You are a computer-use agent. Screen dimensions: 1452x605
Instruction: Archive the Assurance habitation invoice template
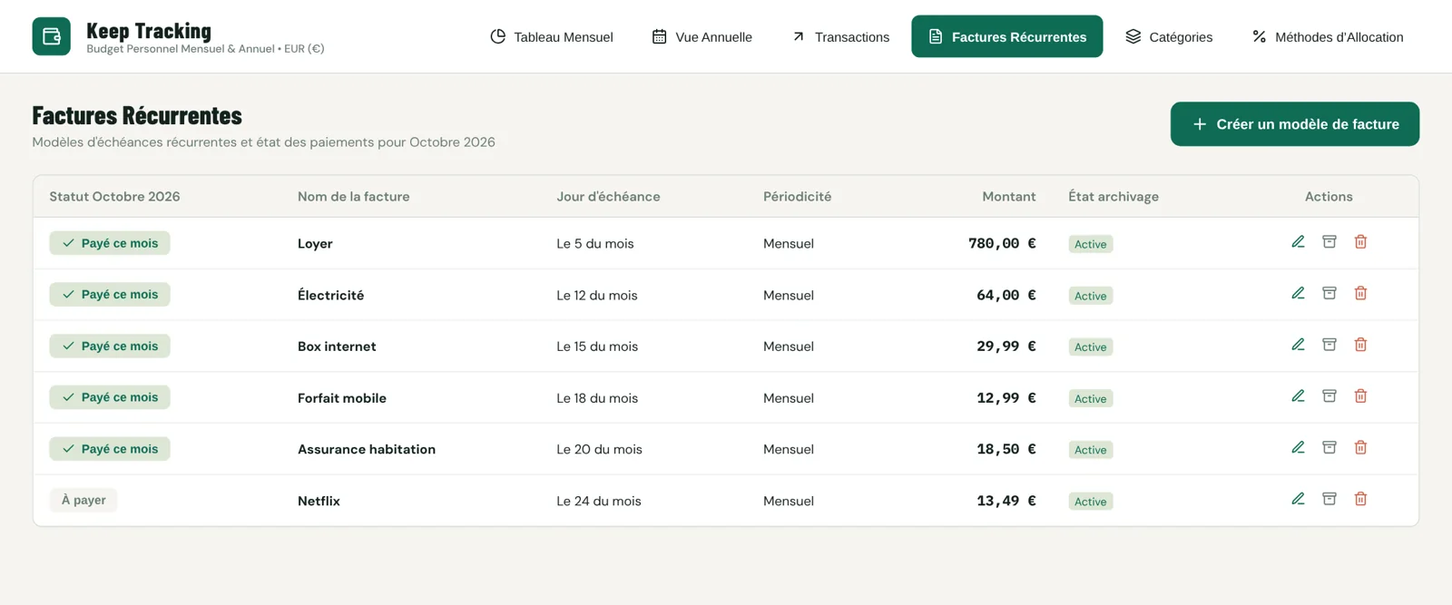(1329, 448)
